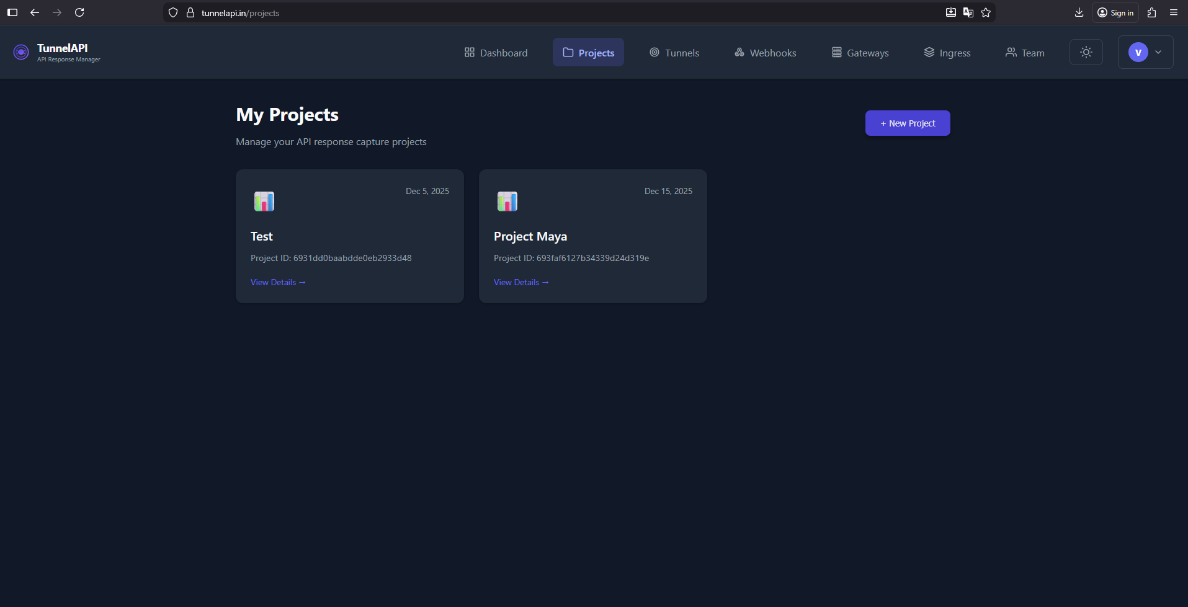Select the Project Maya title
The image size is (1188, 607).
coord(530,236)
